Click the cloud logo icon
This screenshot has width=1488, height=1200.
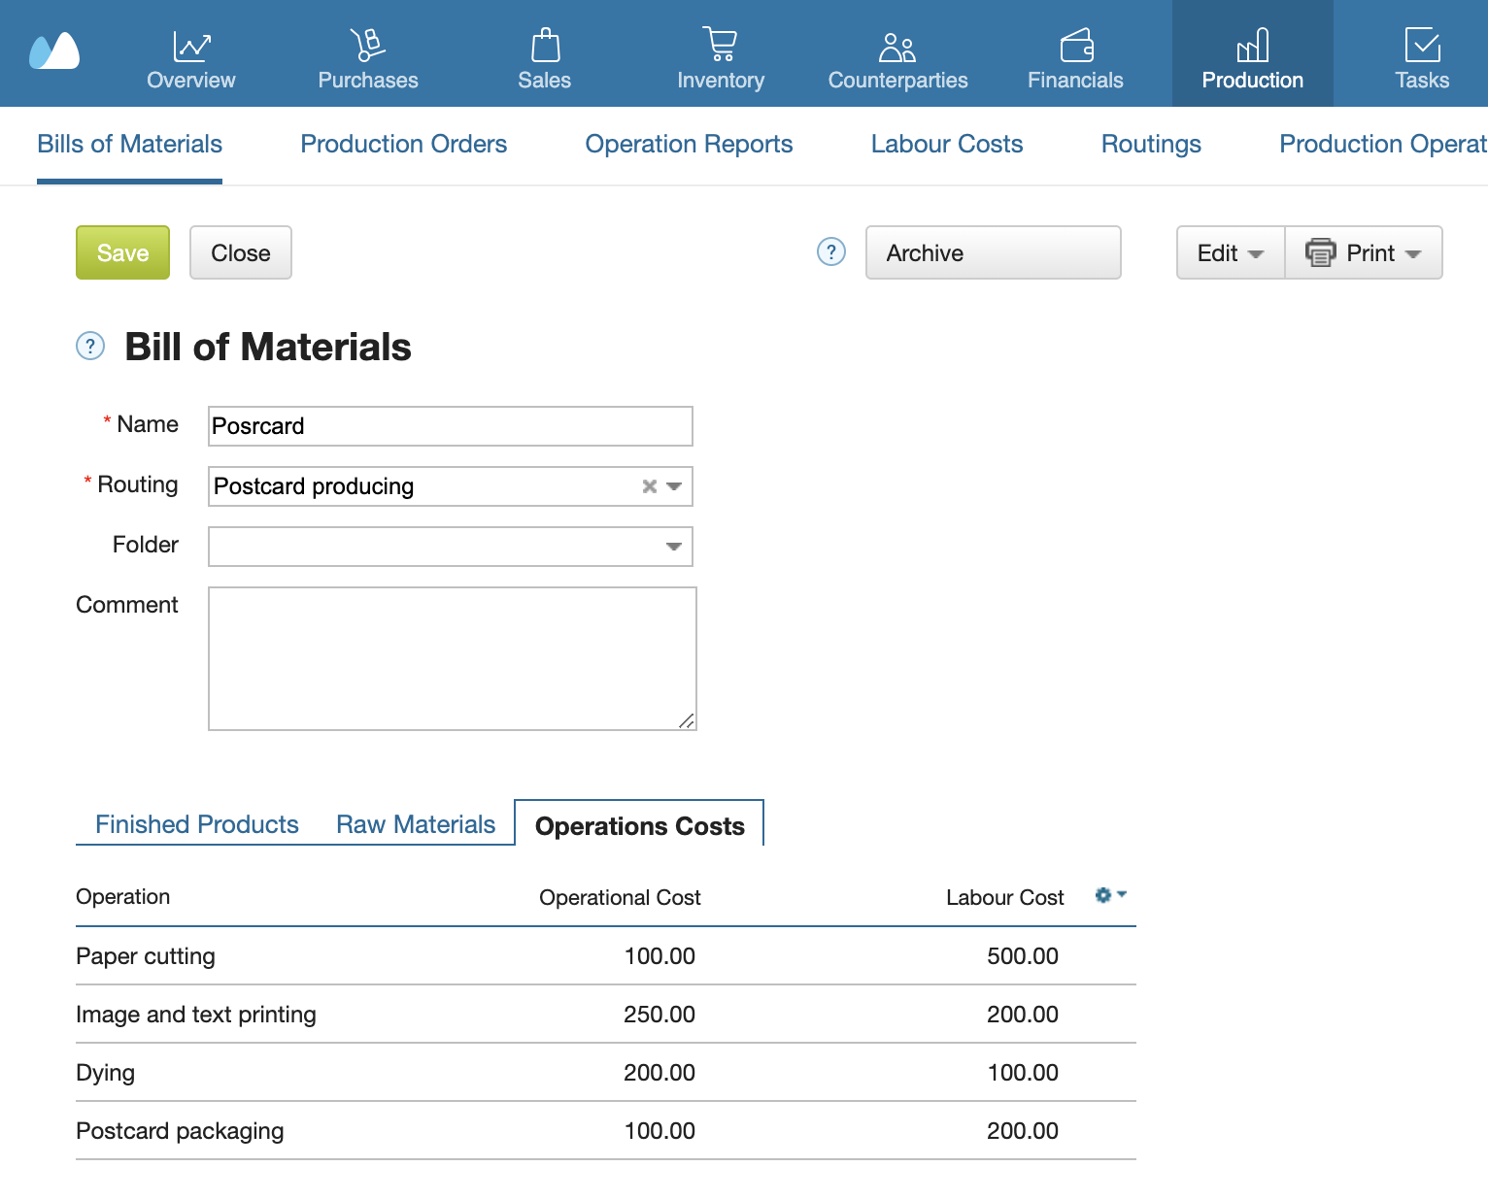point(55,49)
